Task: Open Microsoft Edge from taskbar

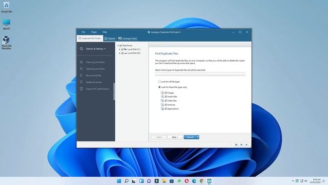Action: (194, 181)
